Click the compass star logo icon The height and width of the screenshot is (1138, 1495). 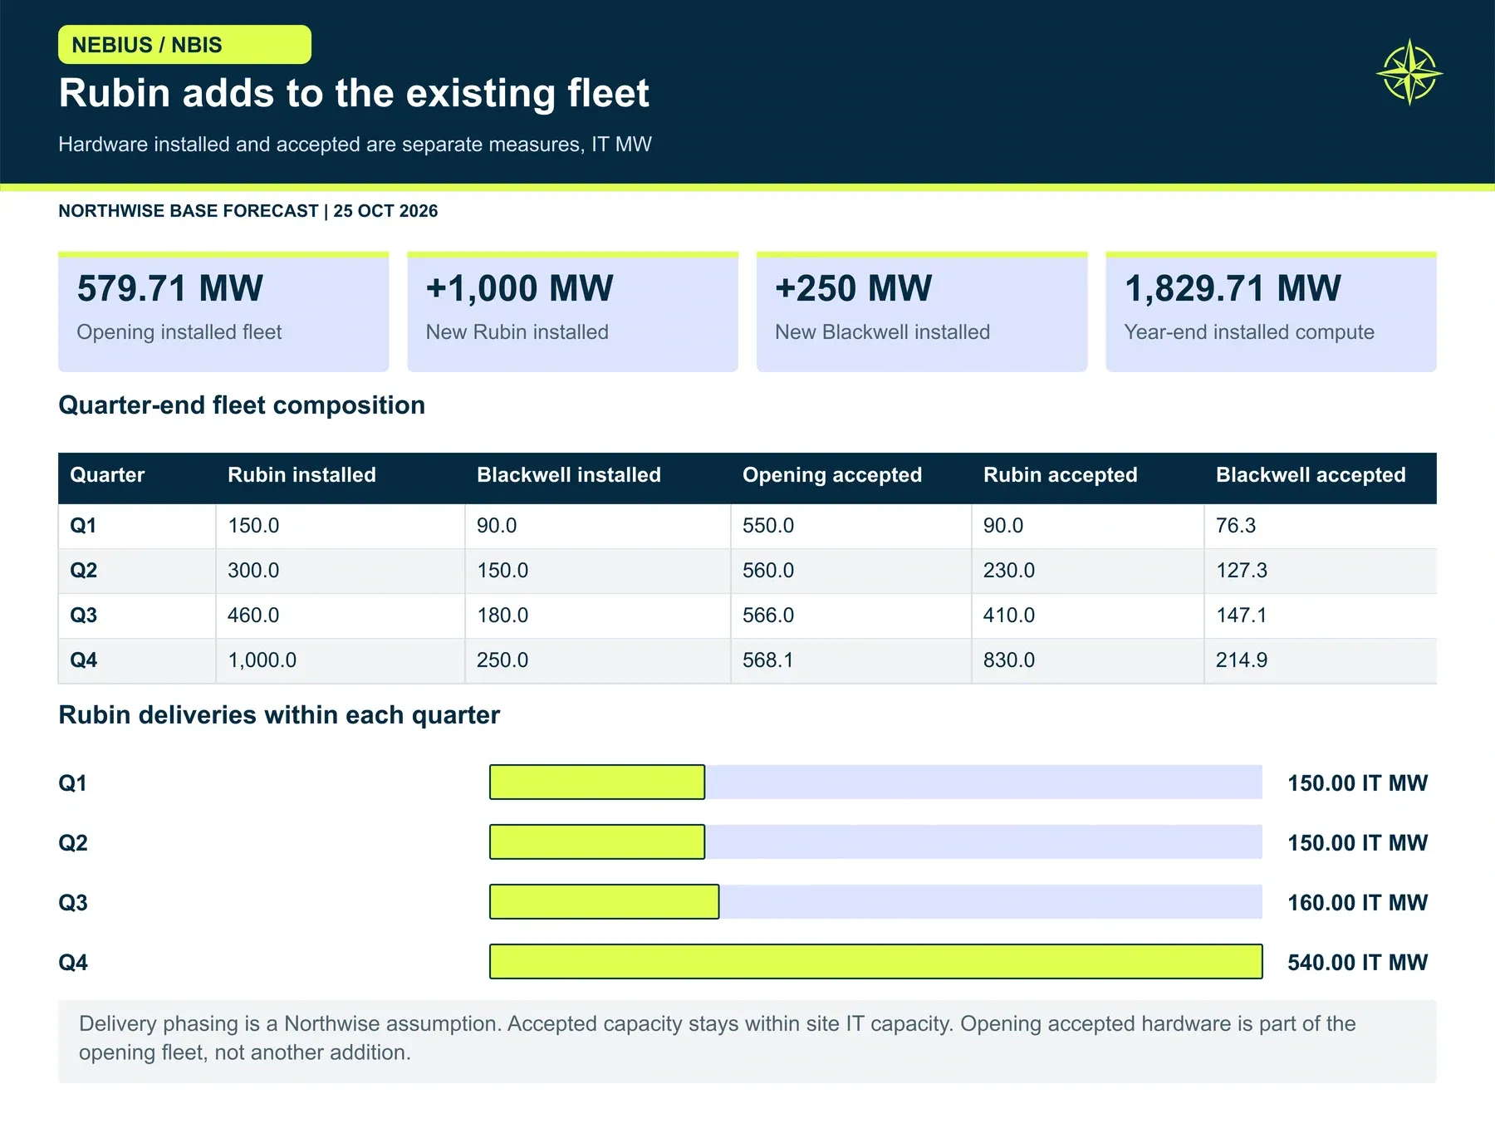pos(1409,73)
